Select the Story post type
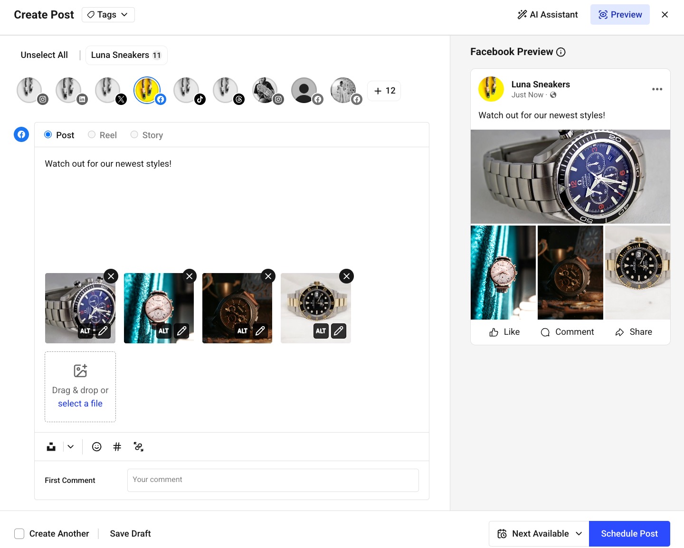 point(134,134)
